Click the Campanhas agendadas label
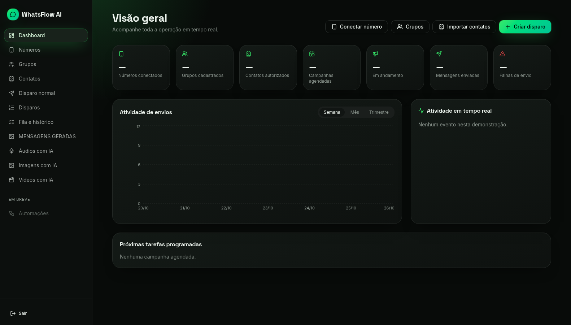Screen dimensions: 571x325 (321, 78)
